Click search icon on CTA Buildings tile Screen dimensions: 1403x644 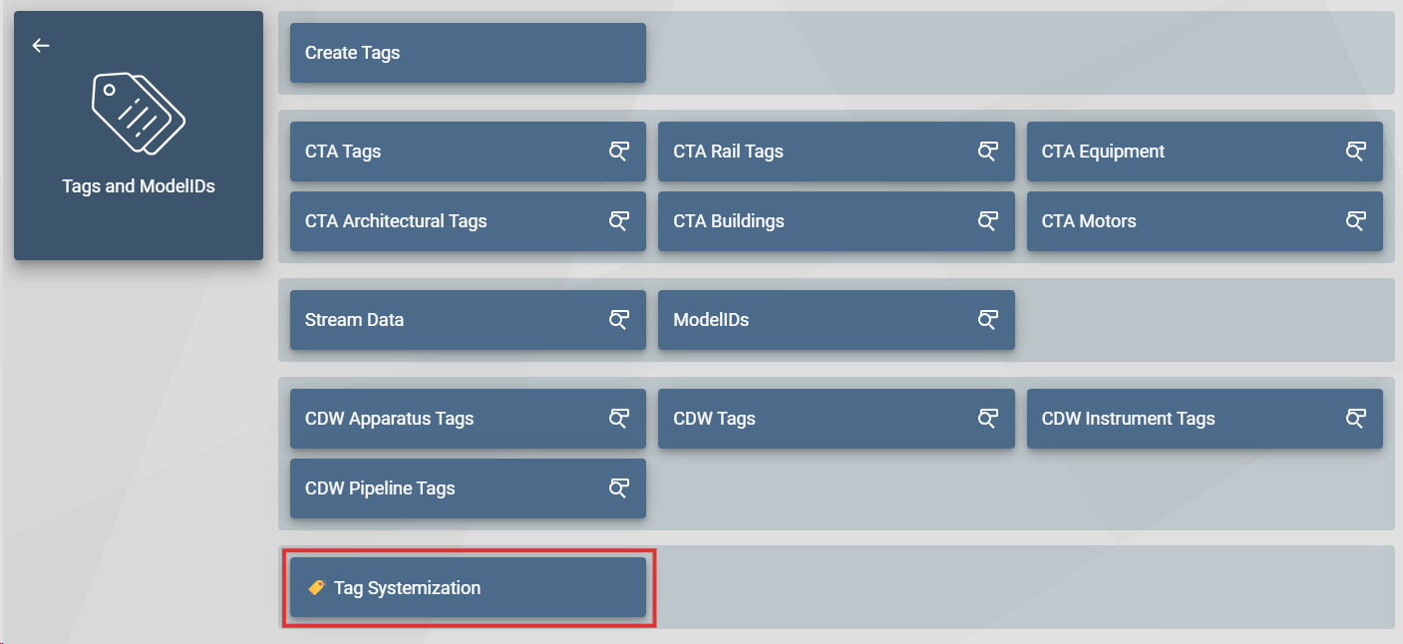987,221
